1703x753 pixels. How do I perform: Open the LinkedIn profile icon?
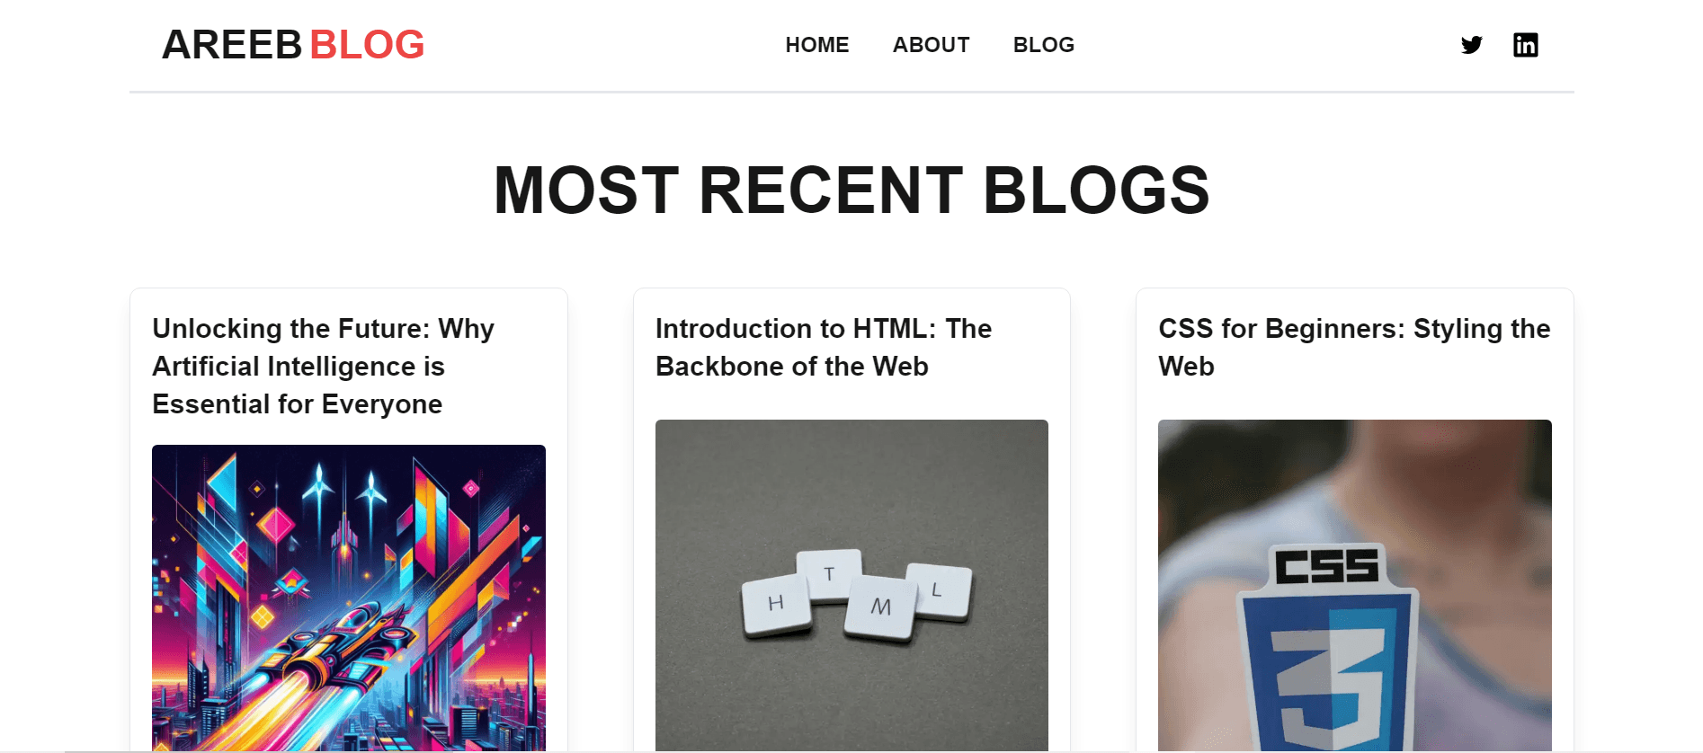click(x=1525, y=45)
